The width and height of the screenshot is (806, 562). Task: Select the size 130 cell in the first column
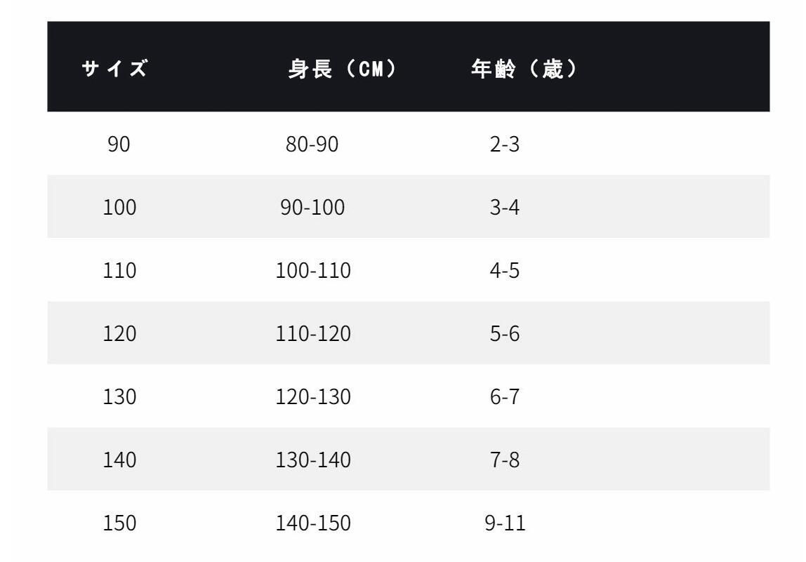119,397
